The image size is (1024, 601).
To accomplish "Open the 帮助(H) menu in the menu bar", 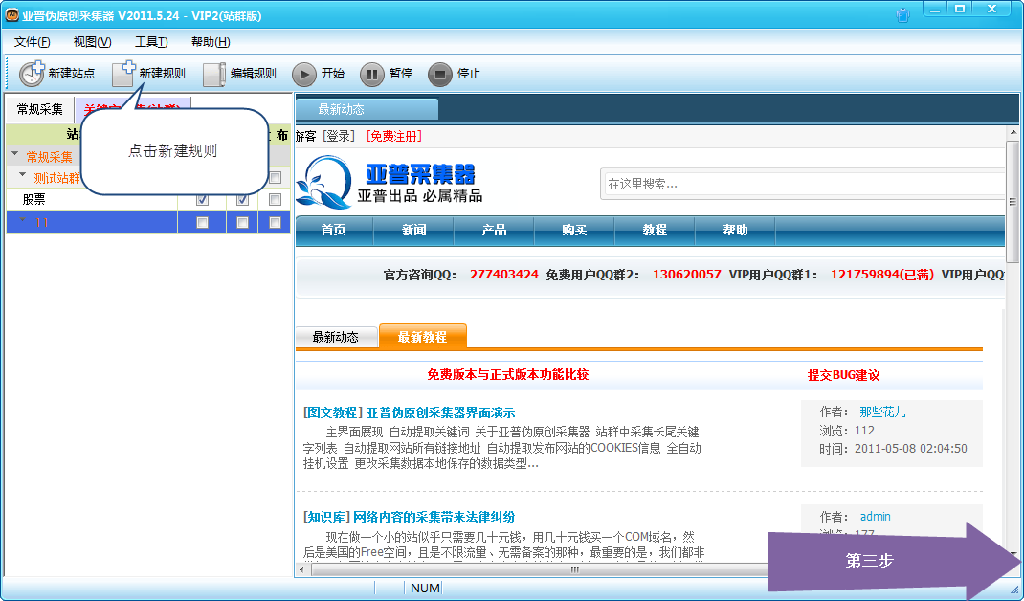I will pos(211,42).
